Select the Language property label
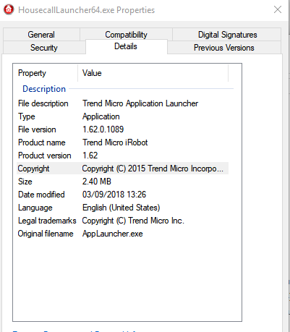The image size is (290, 332). click(x=35, y=208)
